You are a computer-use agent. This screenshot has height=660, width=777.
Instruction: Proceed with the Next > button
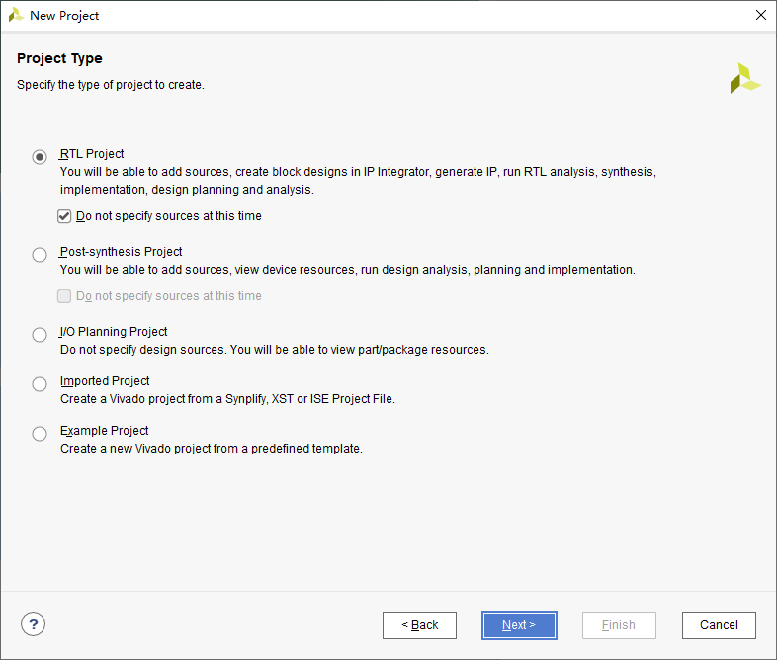pos(519,625)
